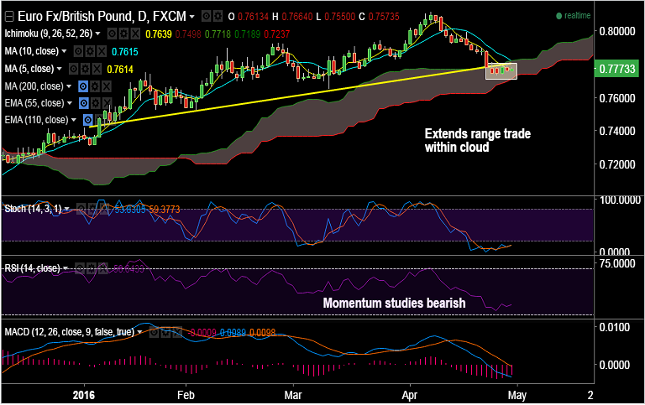Expand MA (5, close) dropdown arrow

(x=60, y=69)
